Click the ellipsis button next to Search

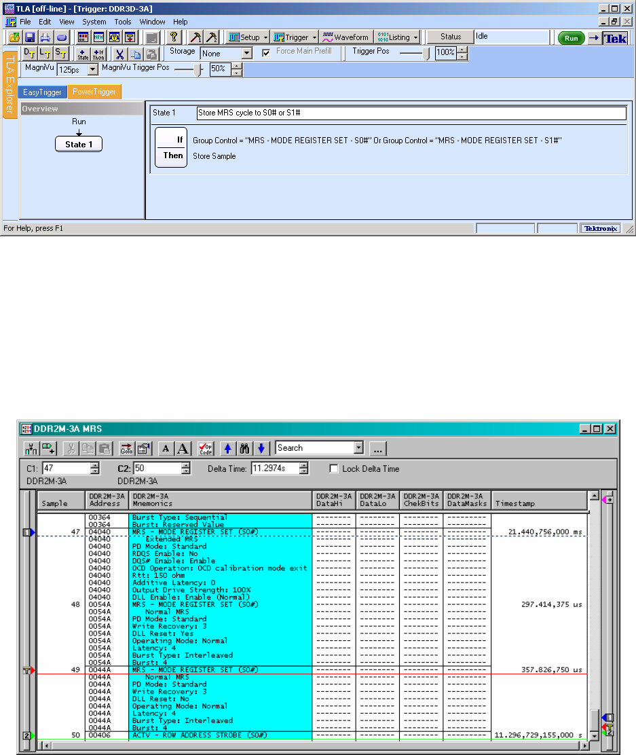[378, 449]
